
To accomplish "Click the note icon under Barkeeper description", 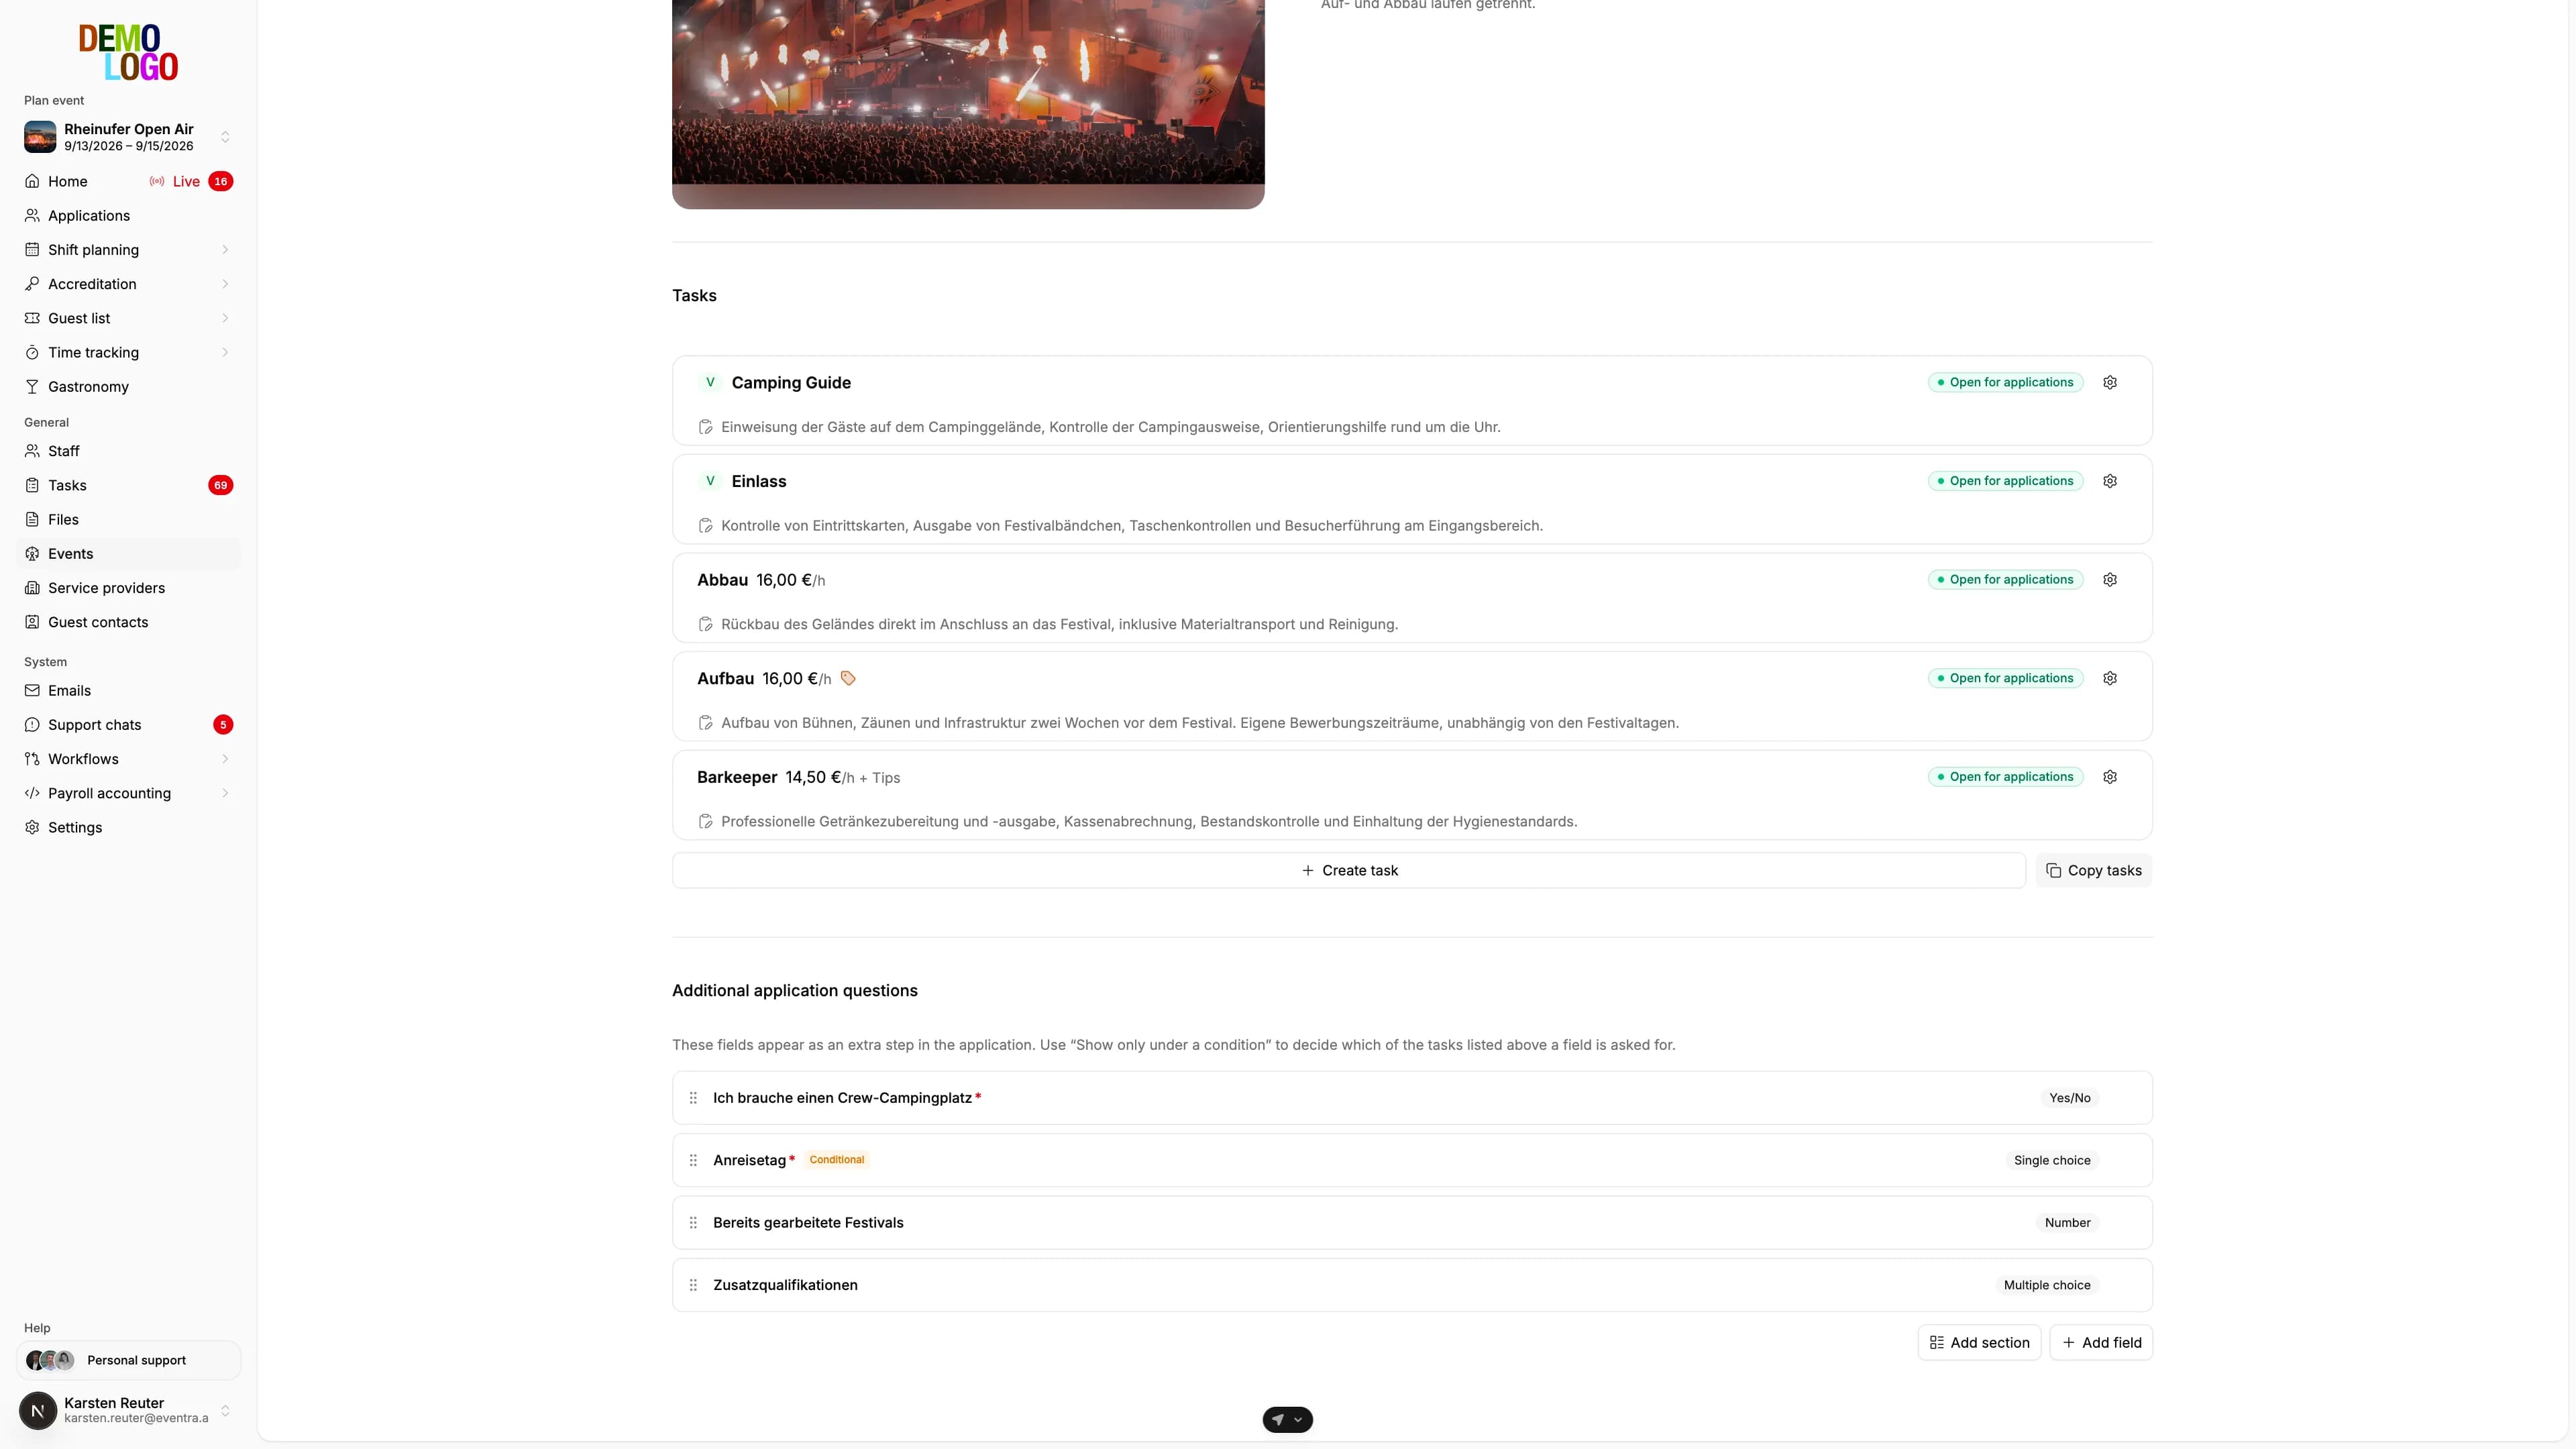I will (x=705, y=822).
